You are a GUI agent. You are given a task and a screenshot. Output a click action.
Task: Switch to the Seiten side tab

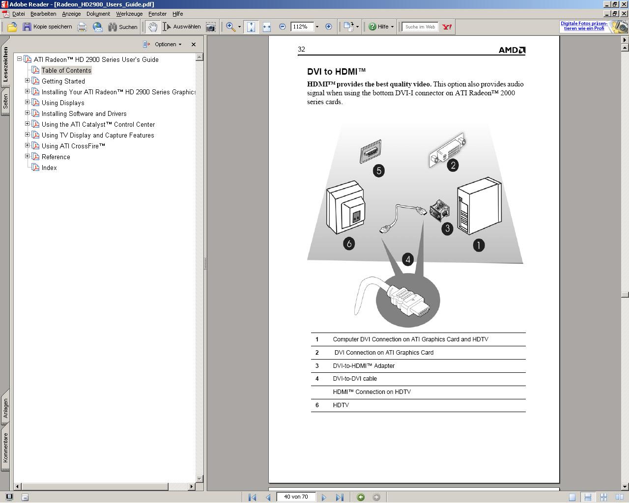[5, 102]
